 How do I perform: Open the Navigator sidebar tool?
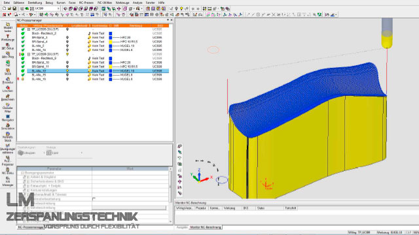click(x=7, y=118)
